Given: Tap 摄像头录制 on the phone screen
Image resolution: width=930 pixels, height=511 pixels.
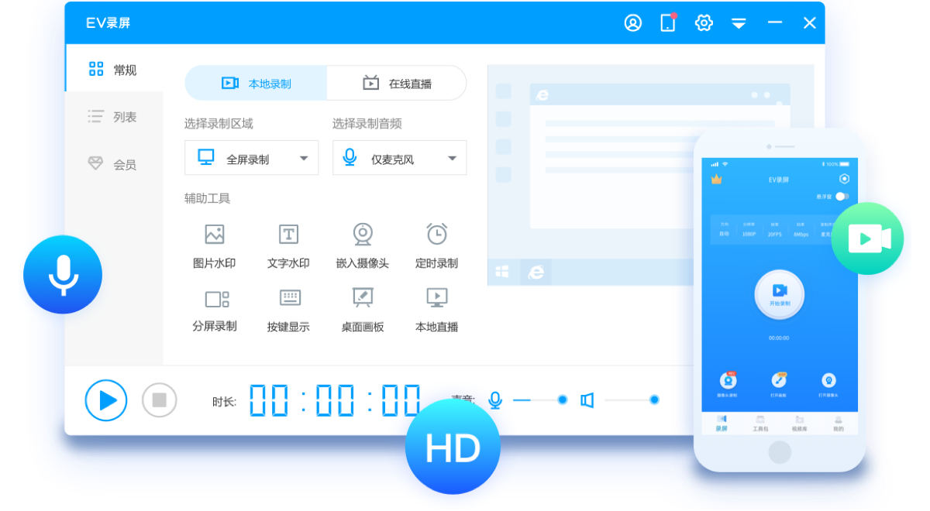Looking at the screenshot, I should tap(728, 383).
